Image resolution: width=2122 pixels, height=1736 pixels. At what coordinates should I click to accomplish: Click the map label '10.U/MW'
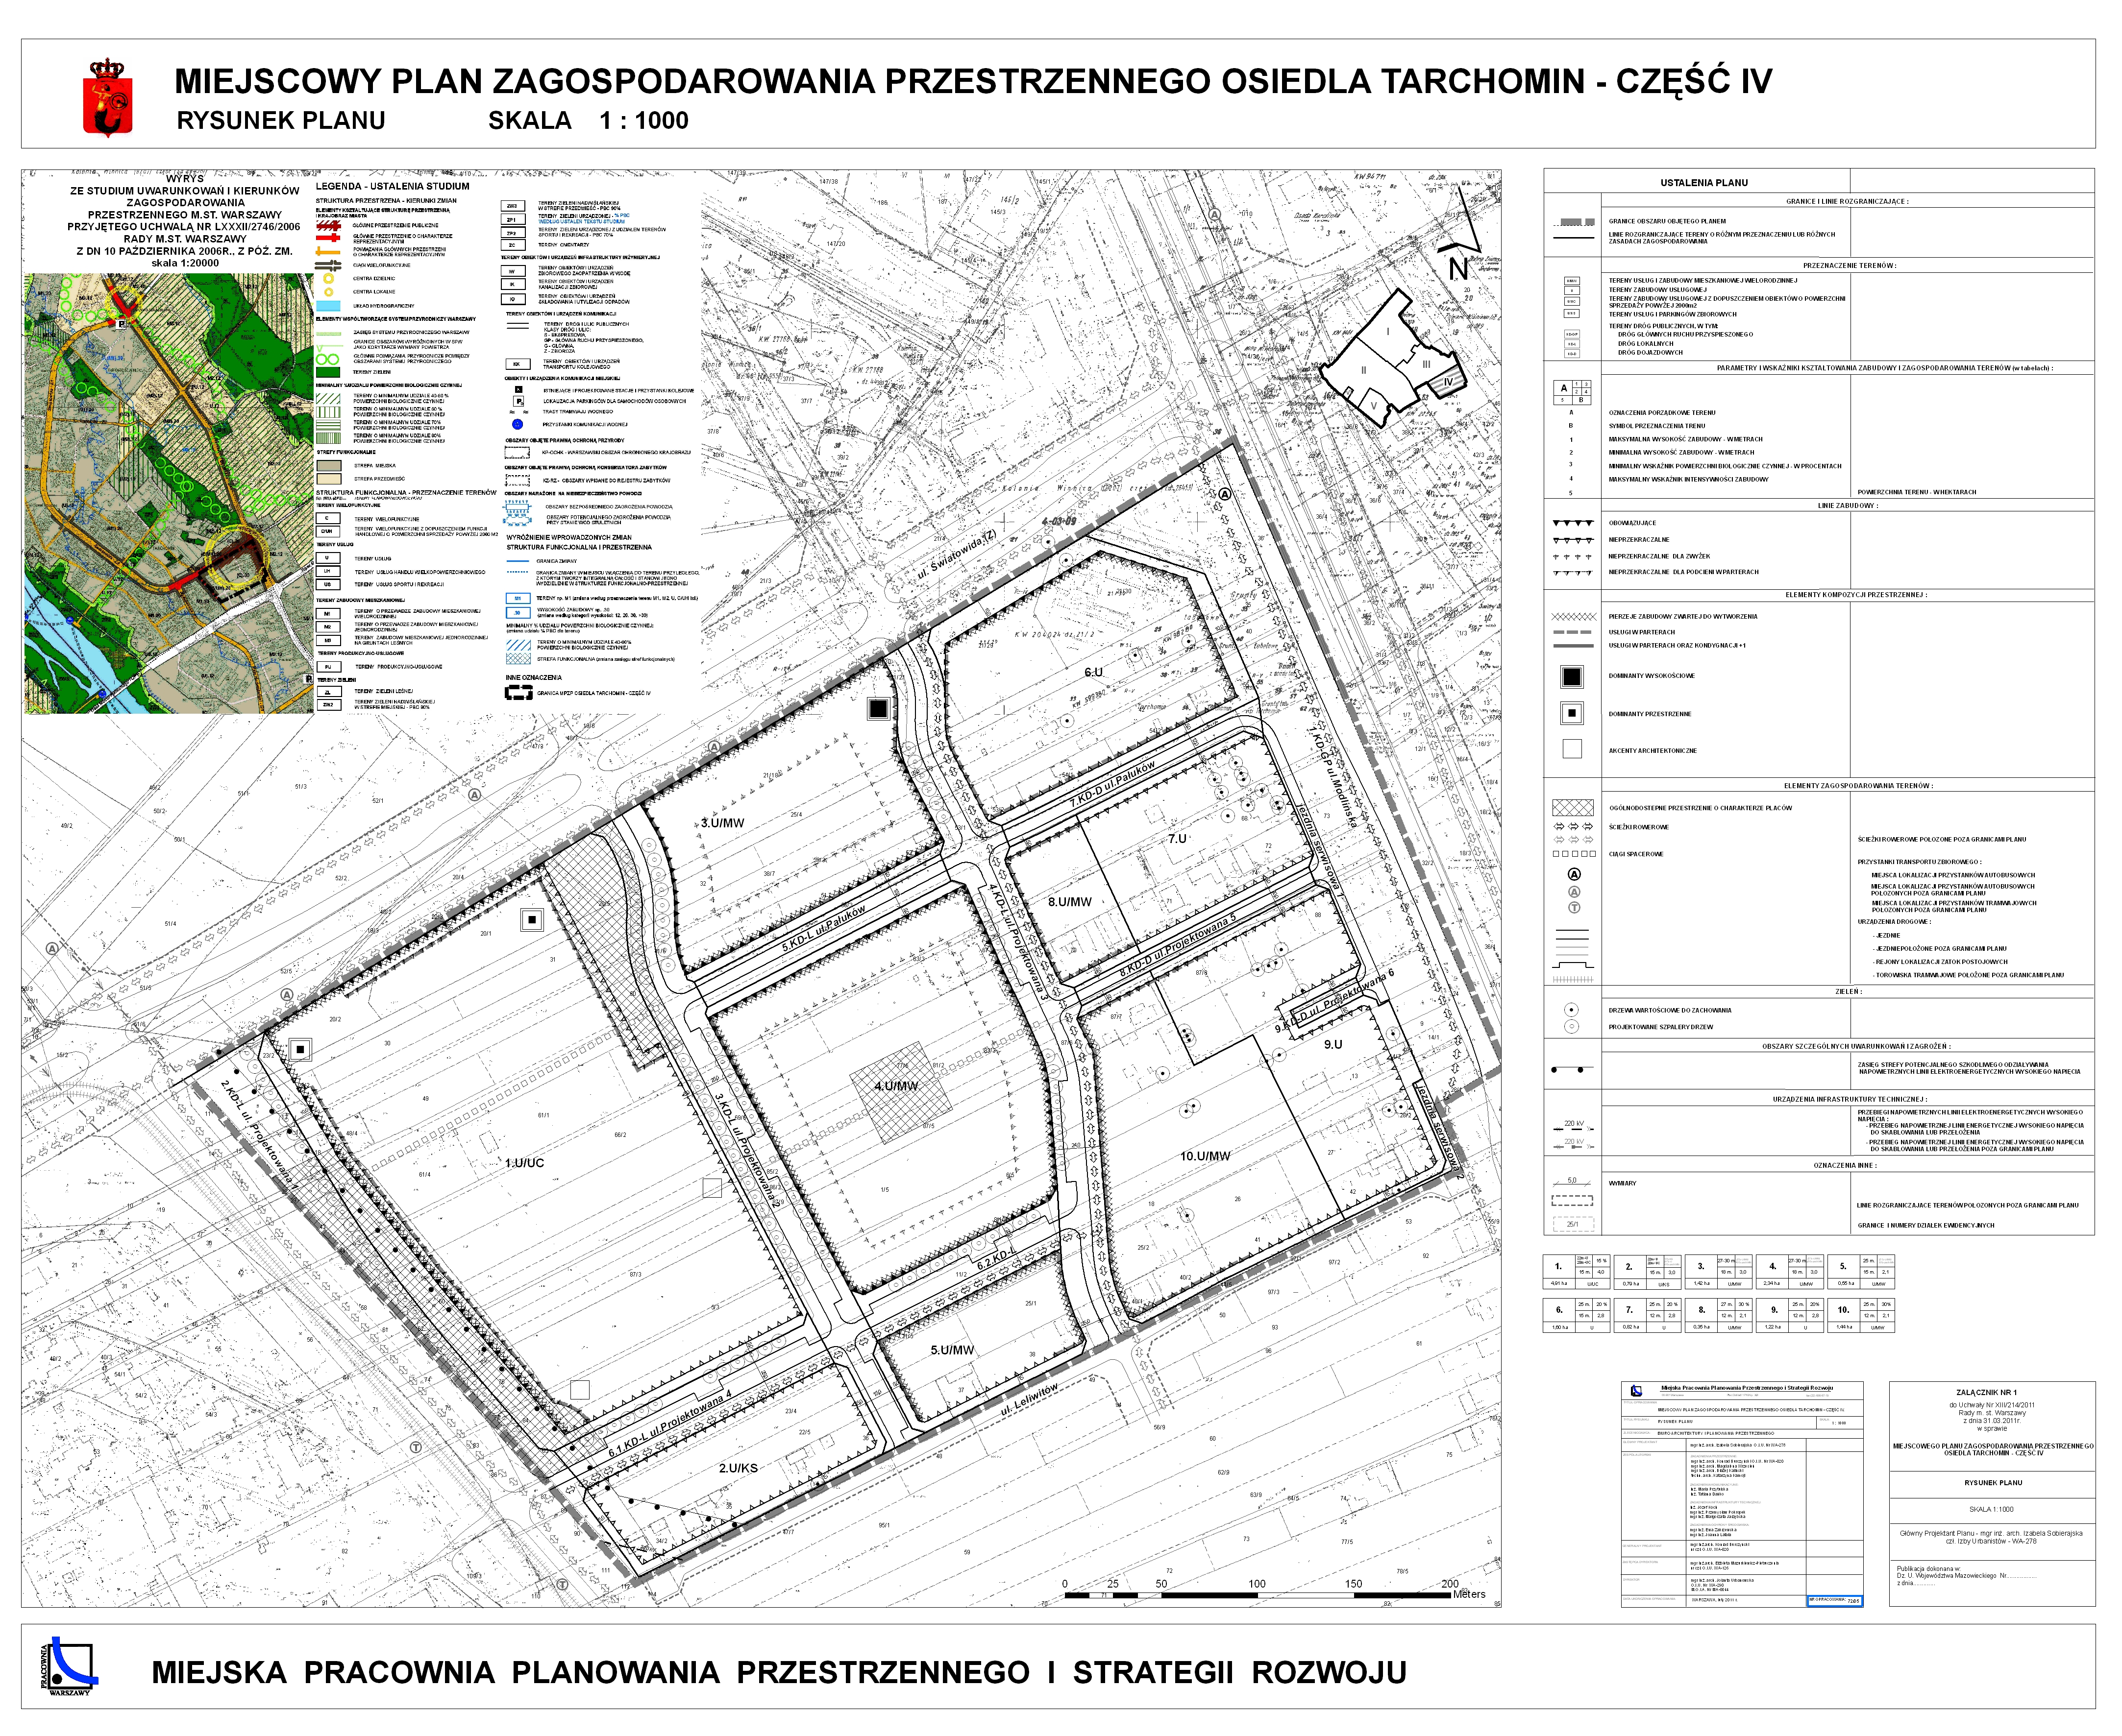(x=1205, y=1156)
